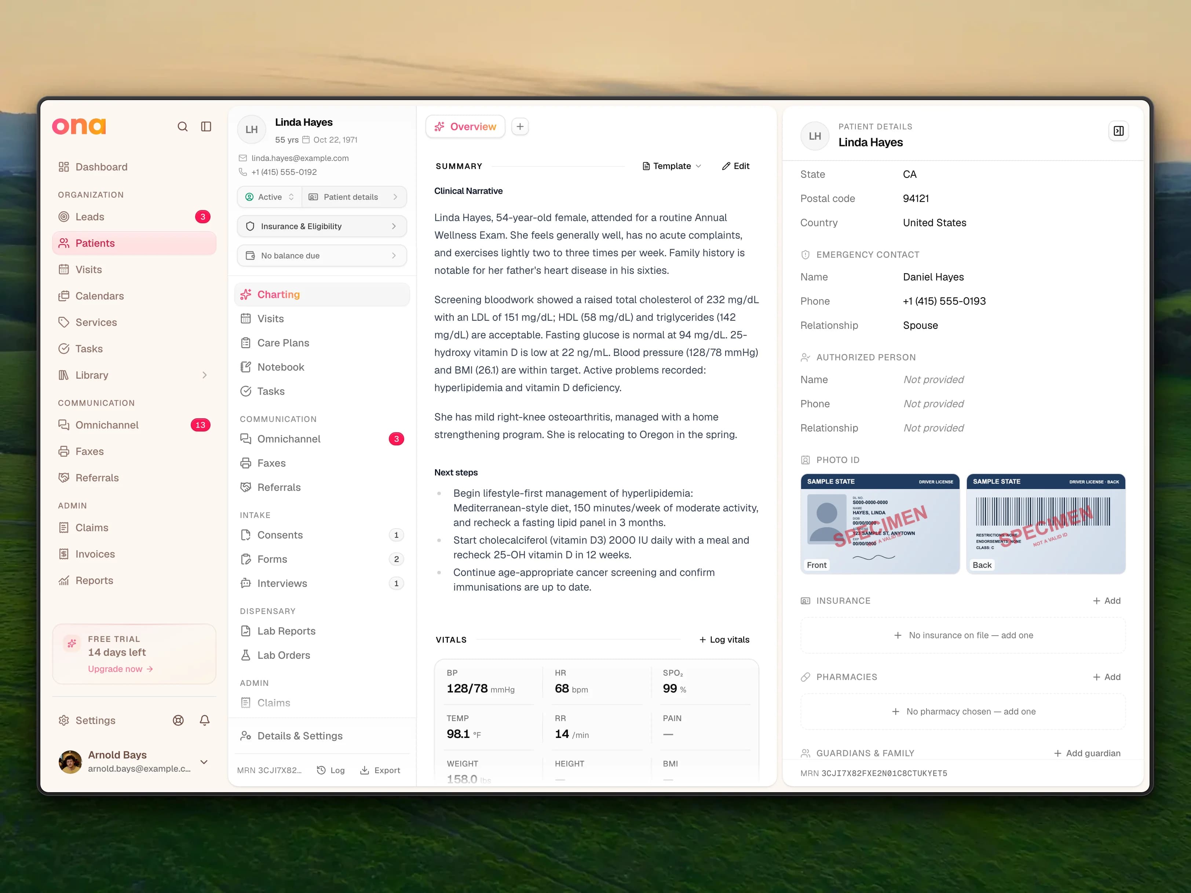The height and width of the screenshot is (893, 1191).
Task: Click Upgrade now link
Action: point(121,669)
